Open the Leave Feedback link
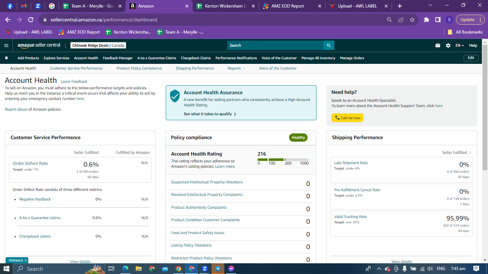 [x=74, y=81]
